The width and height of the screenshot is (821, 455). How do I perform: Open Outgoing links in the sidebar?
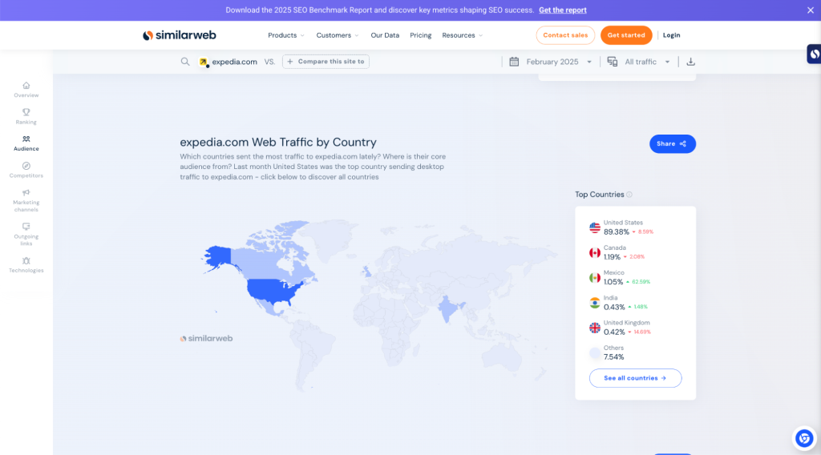[26, 235]
